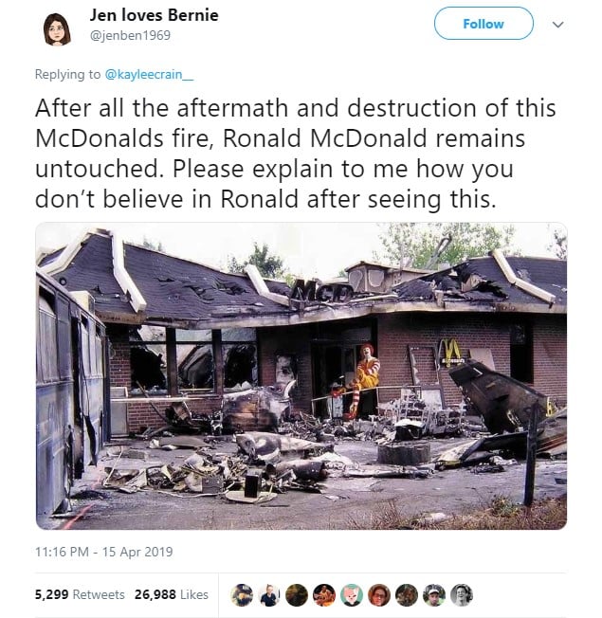Image resolution: width=602 pixels, height=618 pixels.
Task: Click the pink pig cartoon liker avatar
Action: (352, 594)
